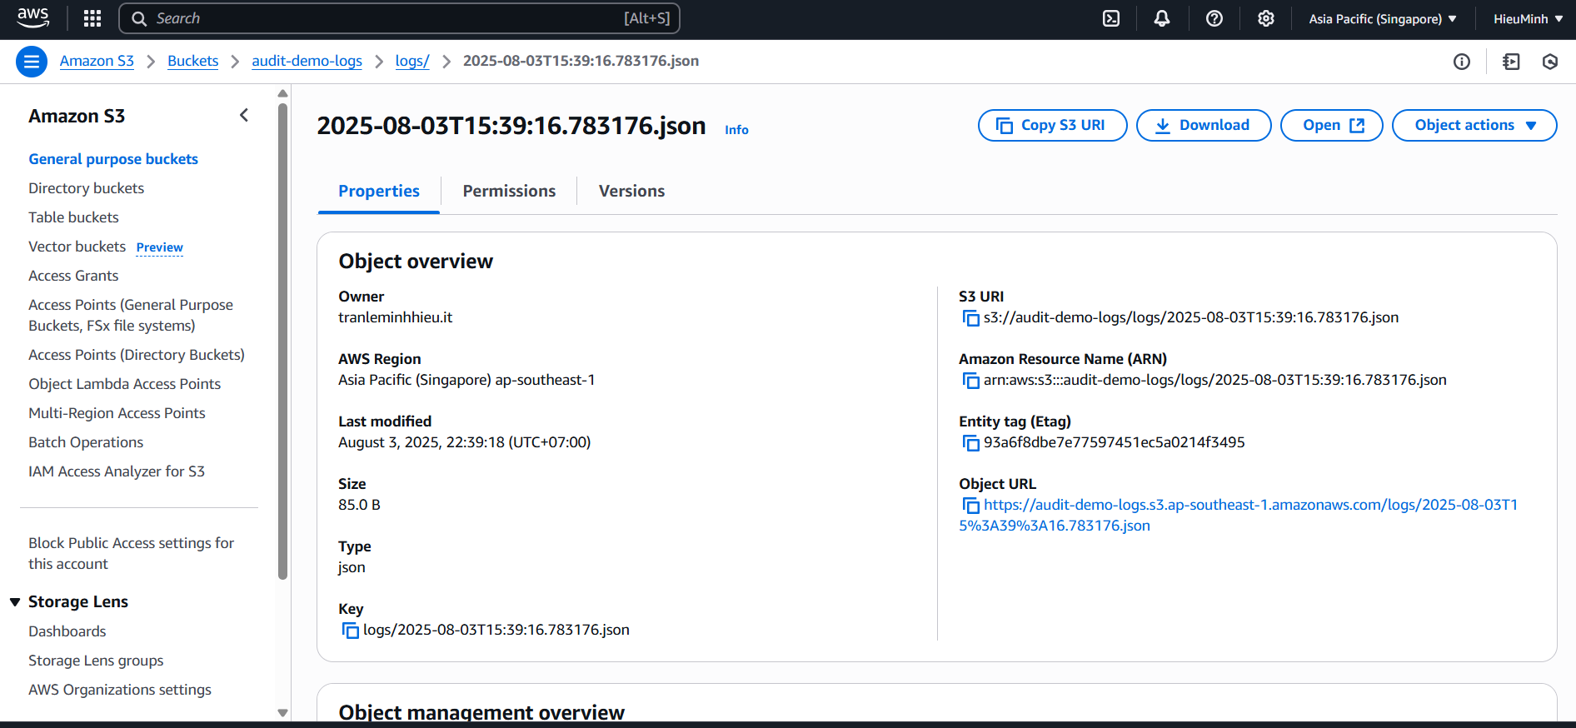Click the Search input field
This screenshot has height=728, width=1576.
click(x=399, y=18)
